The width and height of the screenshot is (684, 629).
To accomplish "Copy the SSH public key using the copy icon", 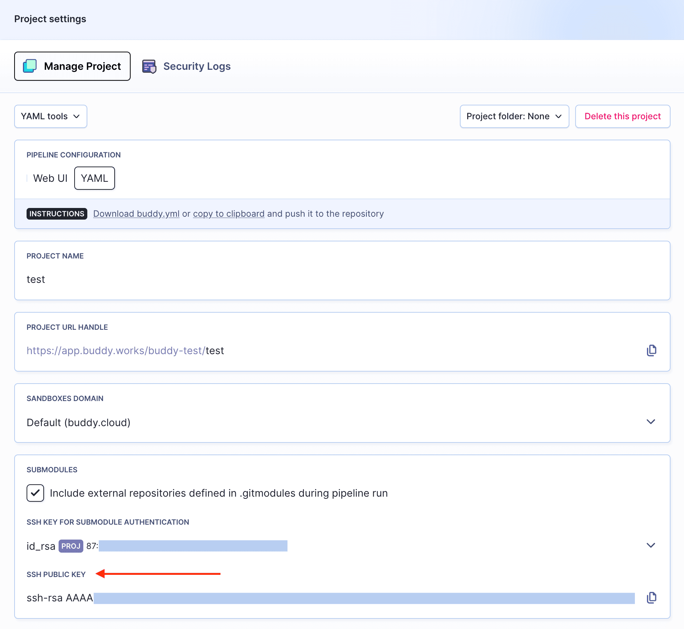I will click(651, 598).
